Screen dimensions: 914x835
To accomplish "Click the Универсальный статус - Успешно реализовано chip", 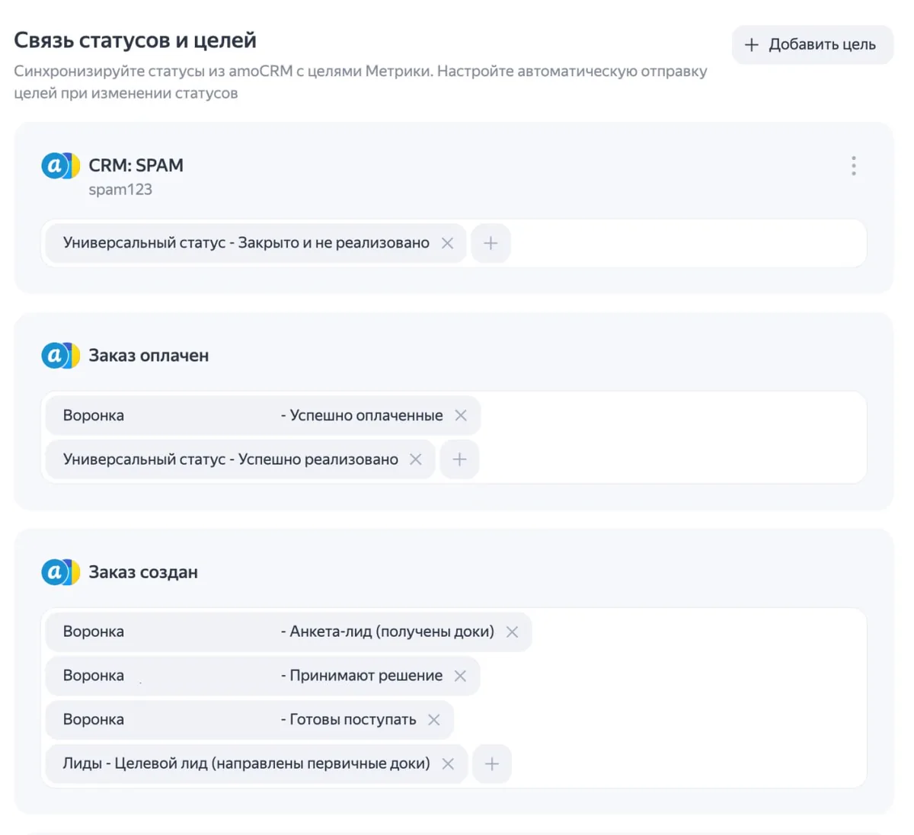I will point(240,459).
